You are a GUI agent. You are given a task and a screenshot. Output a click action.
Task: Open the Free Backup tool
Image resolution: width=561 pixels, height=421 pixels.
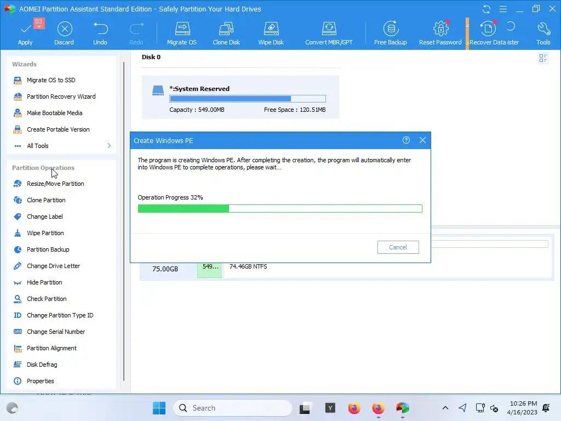(390, 33)
